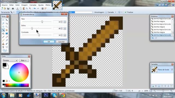Open the Editar menu

11,5
